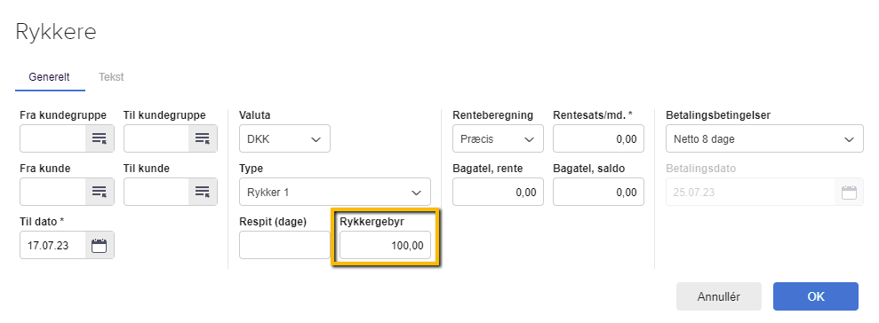This screenshot has width=879, height=323.
Task: Open lookup icon for Fra kunde
Action: (x=100, y=192)
